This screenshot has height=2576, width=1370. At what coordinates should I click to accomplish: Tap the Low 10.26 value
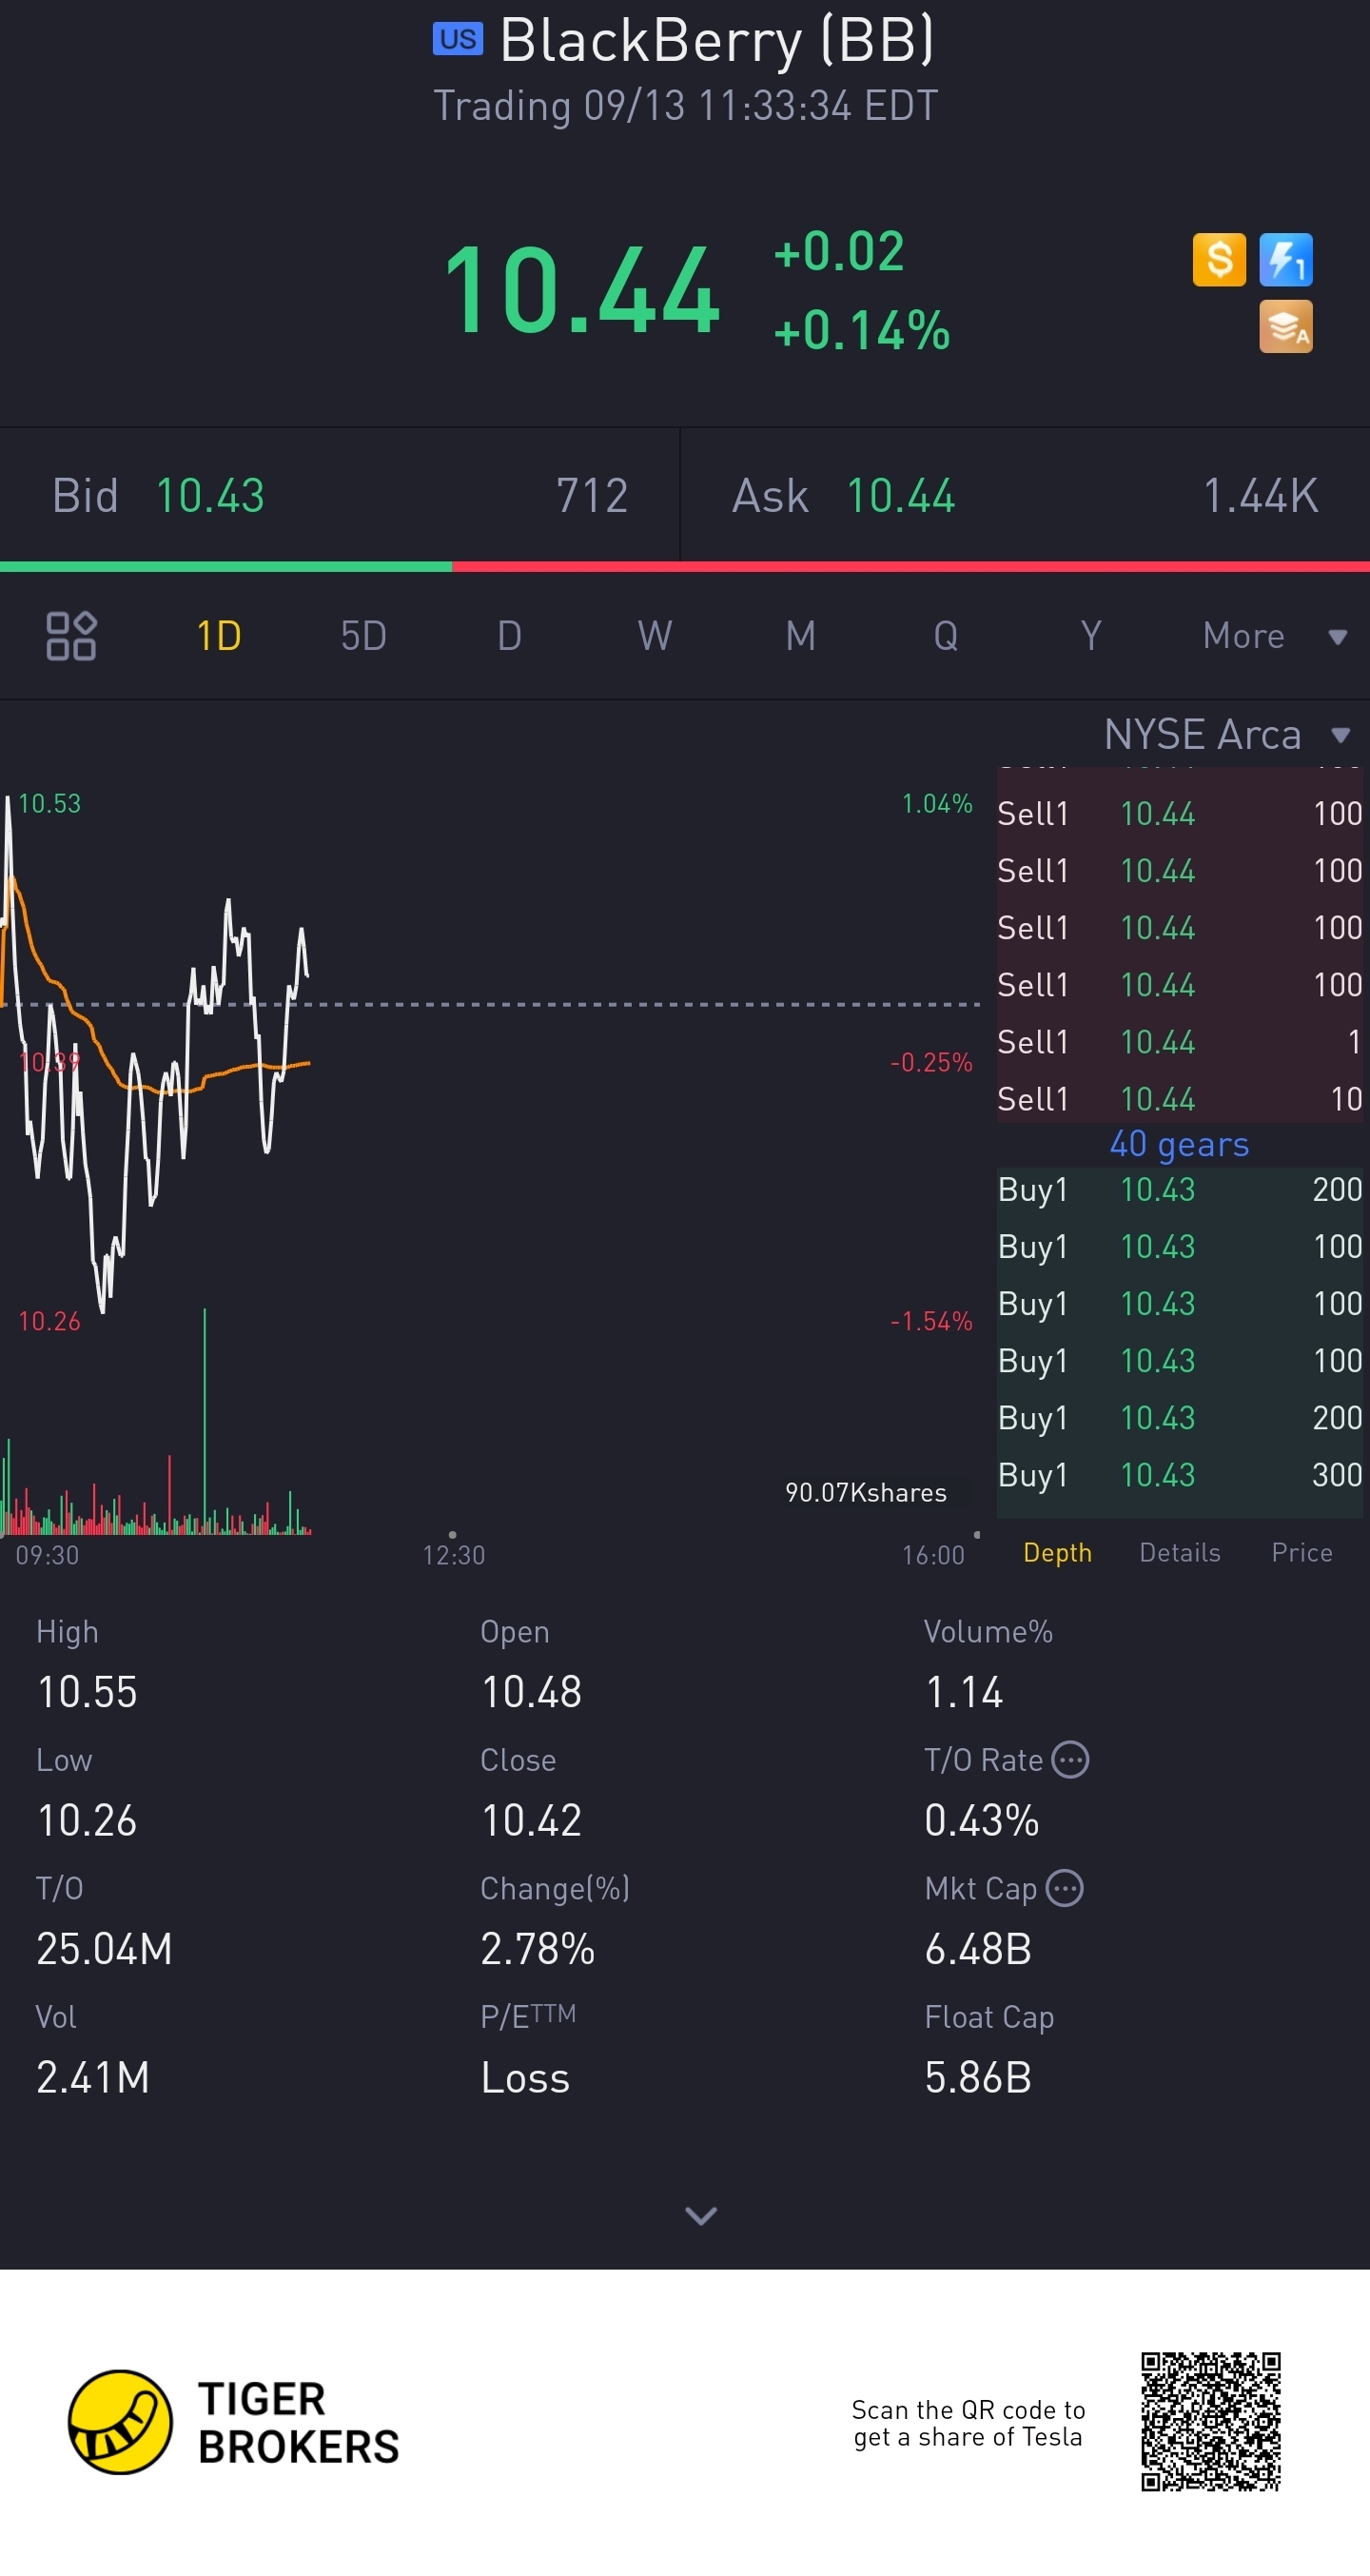pos(87,1820)
